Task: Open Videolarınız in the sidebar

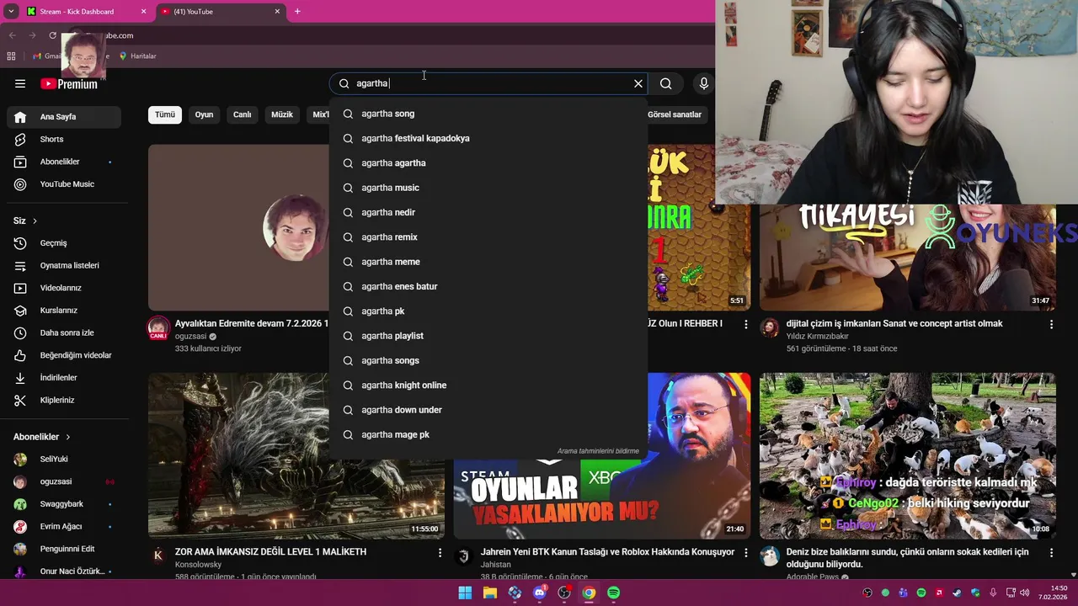Action: coord(64,288)
